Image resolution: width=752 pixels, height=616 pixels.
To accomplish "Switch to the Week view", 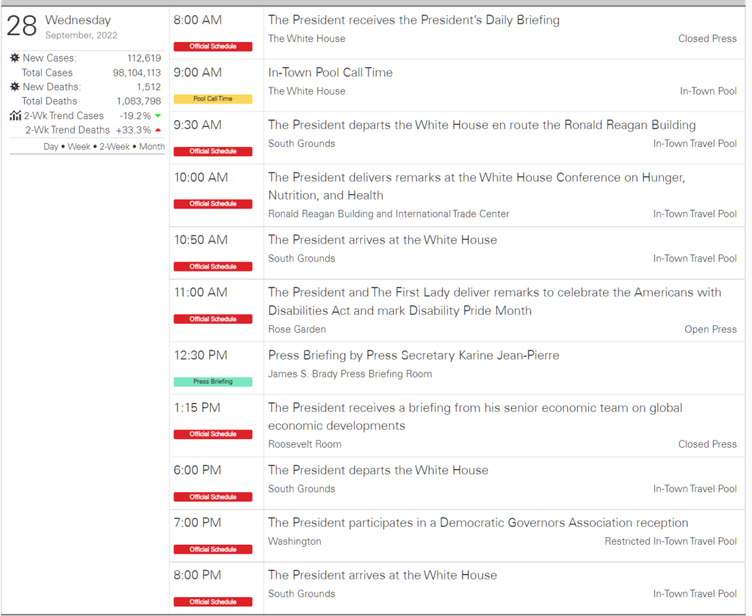I will (x=80, y=146).
